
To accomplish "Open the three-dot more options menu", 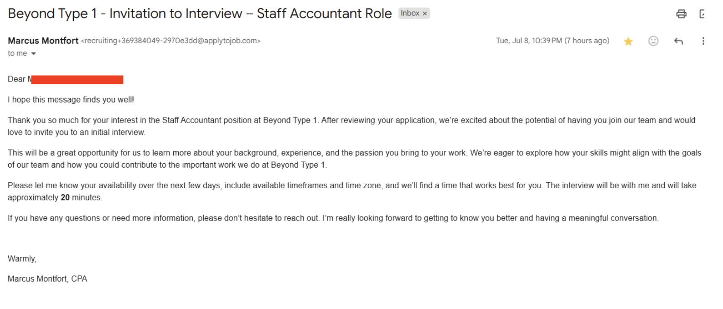I will click(703, 41).
